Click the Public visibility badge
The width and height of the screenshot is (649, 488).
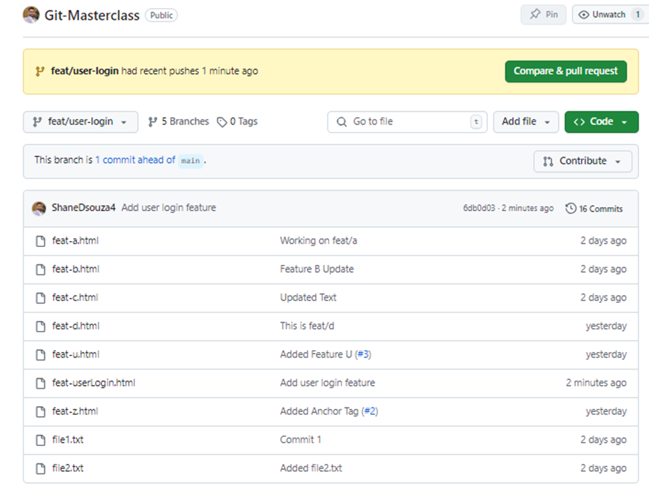pos(162,15)
